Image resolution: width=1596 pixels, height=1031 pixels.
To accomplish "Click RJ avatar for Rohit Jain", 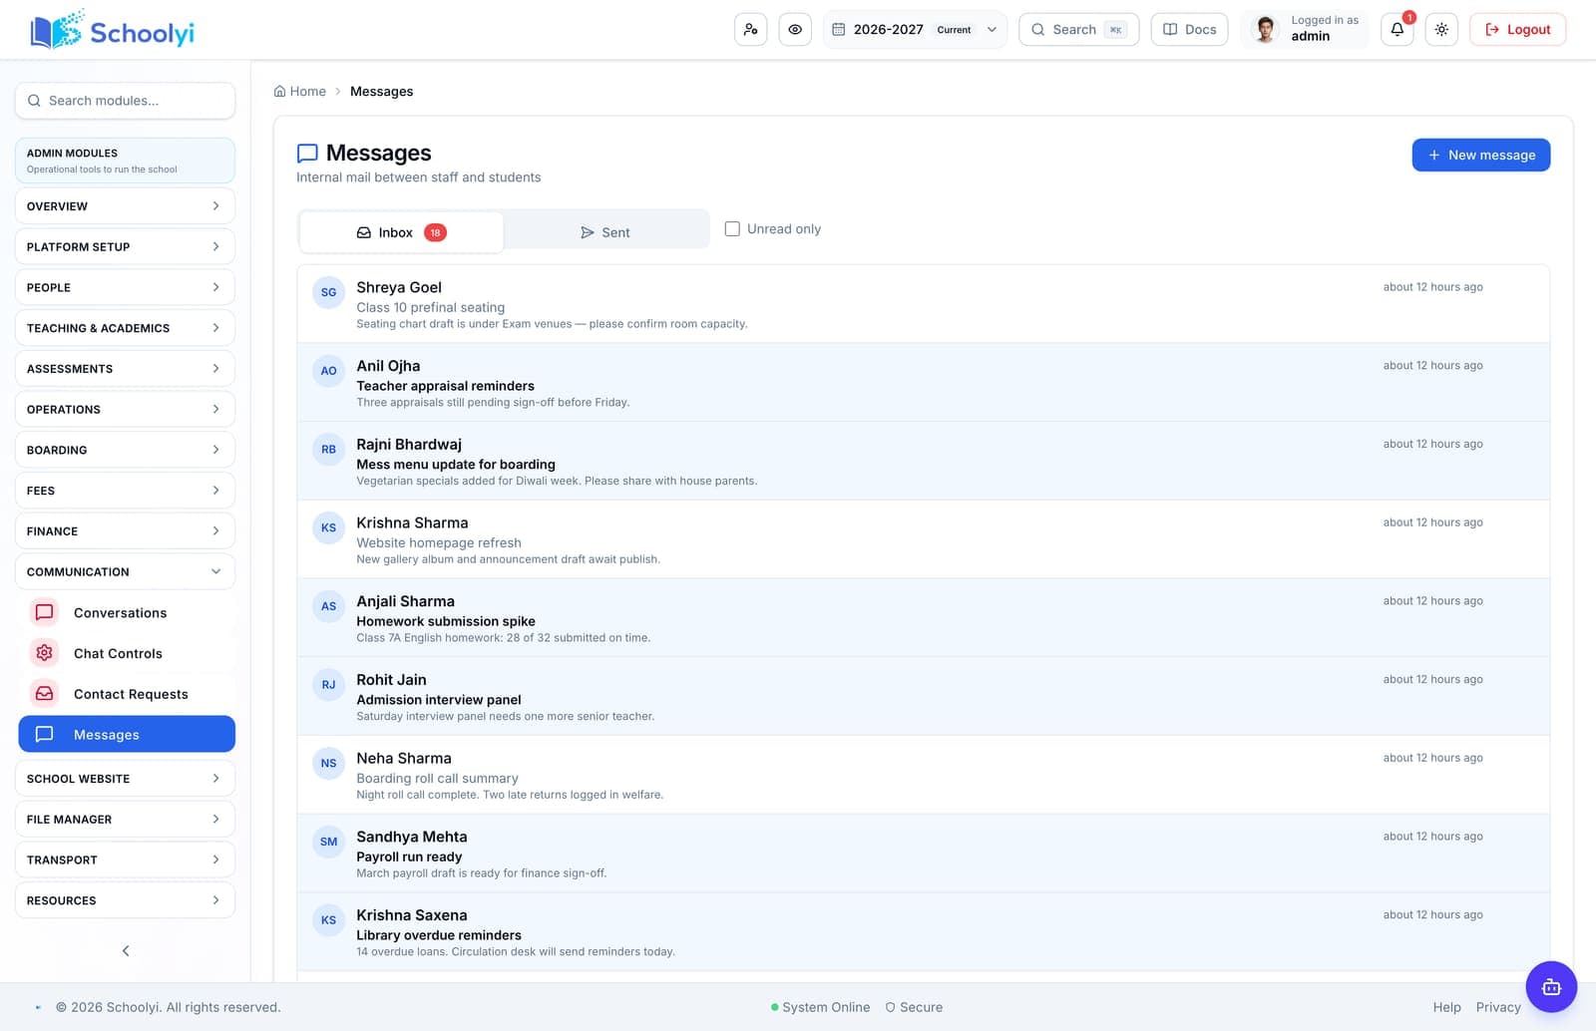I will tap(328, 685).
